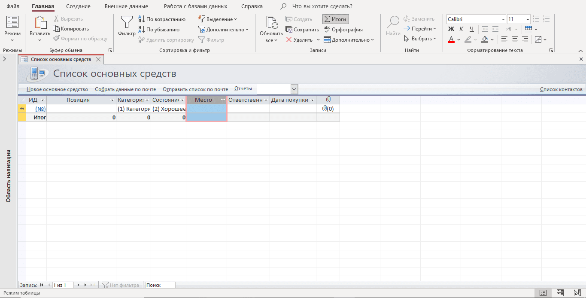
Task: Click the Filter funnel icon
Action: point(127,22)
